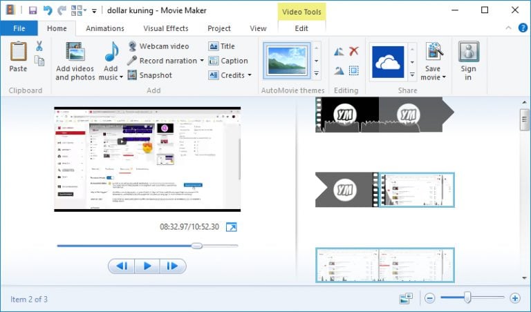Rotate the clip left
The width and height of the screenshot is (531, 312).
(x=339, y=52)
